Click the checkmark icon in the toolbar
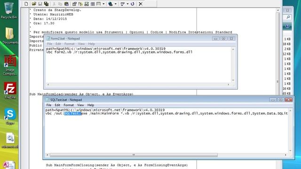This screenshot has width=301, height=169. click(122, 4)
